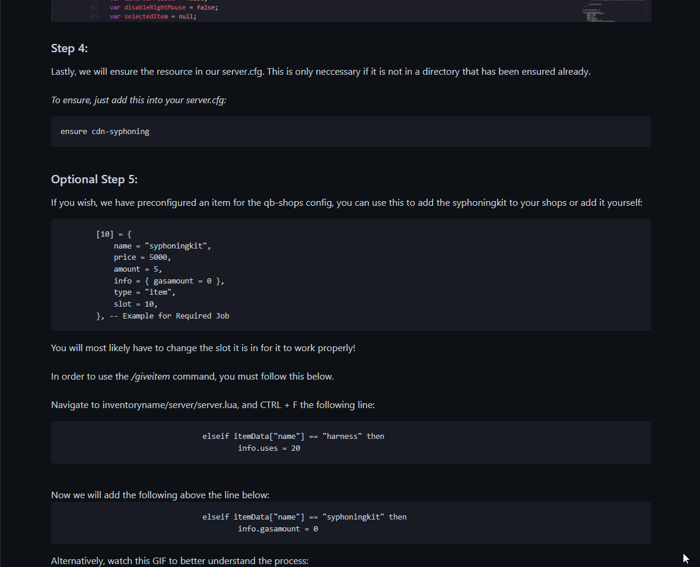This screenshot has height=567, width=700.
Task: Click the 'Navigate to inventoryname/server/server.lua' sentence
Action: coord(213,405)
